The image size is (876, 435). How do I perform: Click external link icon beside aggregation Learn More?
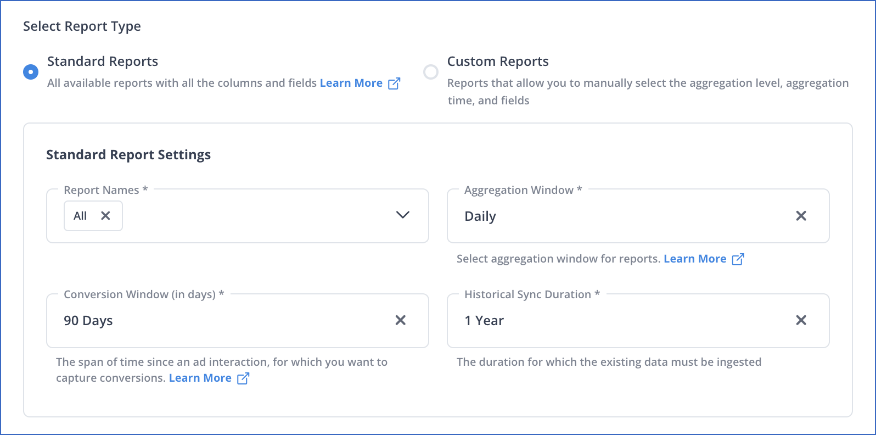tap(738, 259)
